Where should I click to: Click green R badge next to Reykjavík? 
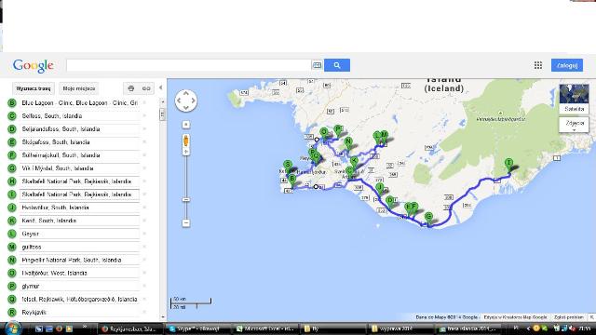12,313
